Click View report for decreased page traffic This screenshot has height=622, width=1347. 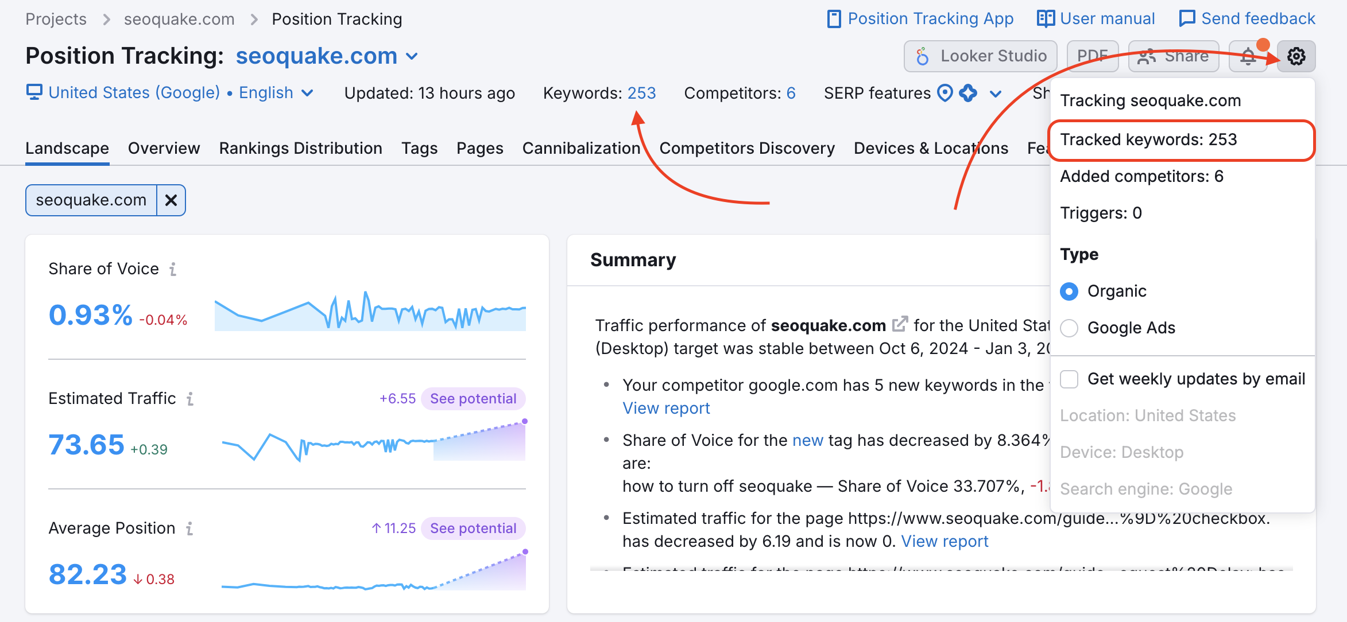point(945,542)
